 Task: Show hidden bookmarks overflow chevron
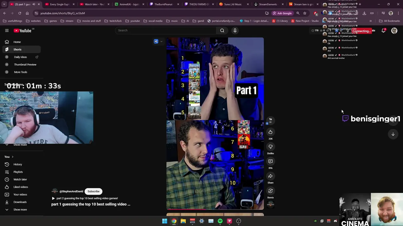click(x=371, y=21)
